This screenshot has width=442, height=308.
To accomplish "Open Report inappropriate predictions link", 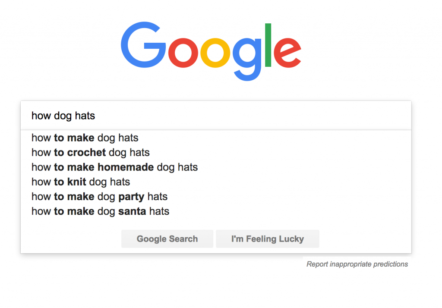I will coord(357,264).
